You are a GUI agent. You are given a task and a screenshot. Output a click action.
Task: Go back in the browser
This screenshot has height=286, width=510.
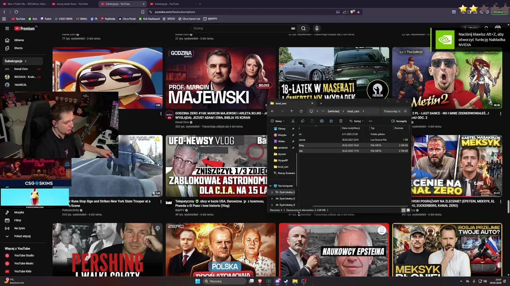coord(4,12)
